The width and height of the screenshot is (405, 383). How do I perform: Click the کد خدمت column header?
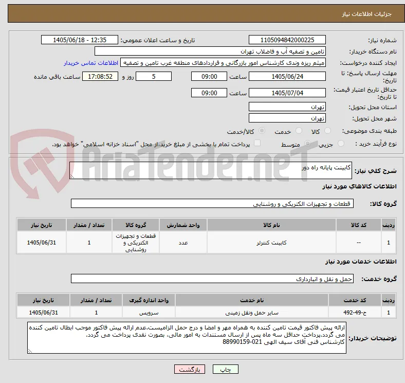click(355, 300)
